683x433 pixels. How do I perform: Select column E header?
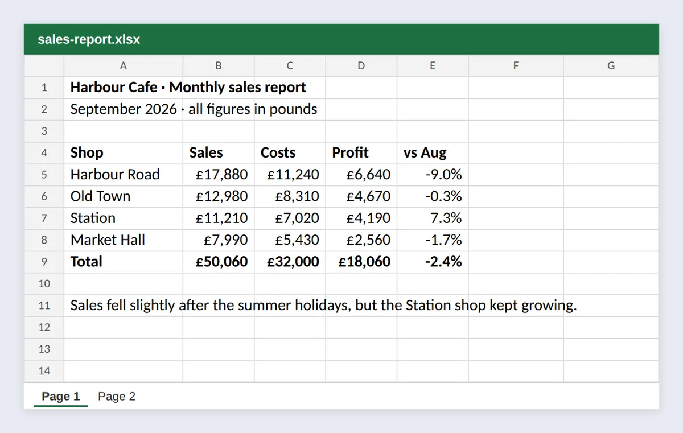433,65
